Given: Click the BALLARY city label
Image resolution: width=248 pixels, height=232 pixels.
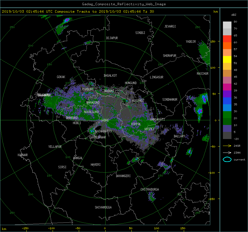Looking at the screenshot, I should [x=179, y=136].
